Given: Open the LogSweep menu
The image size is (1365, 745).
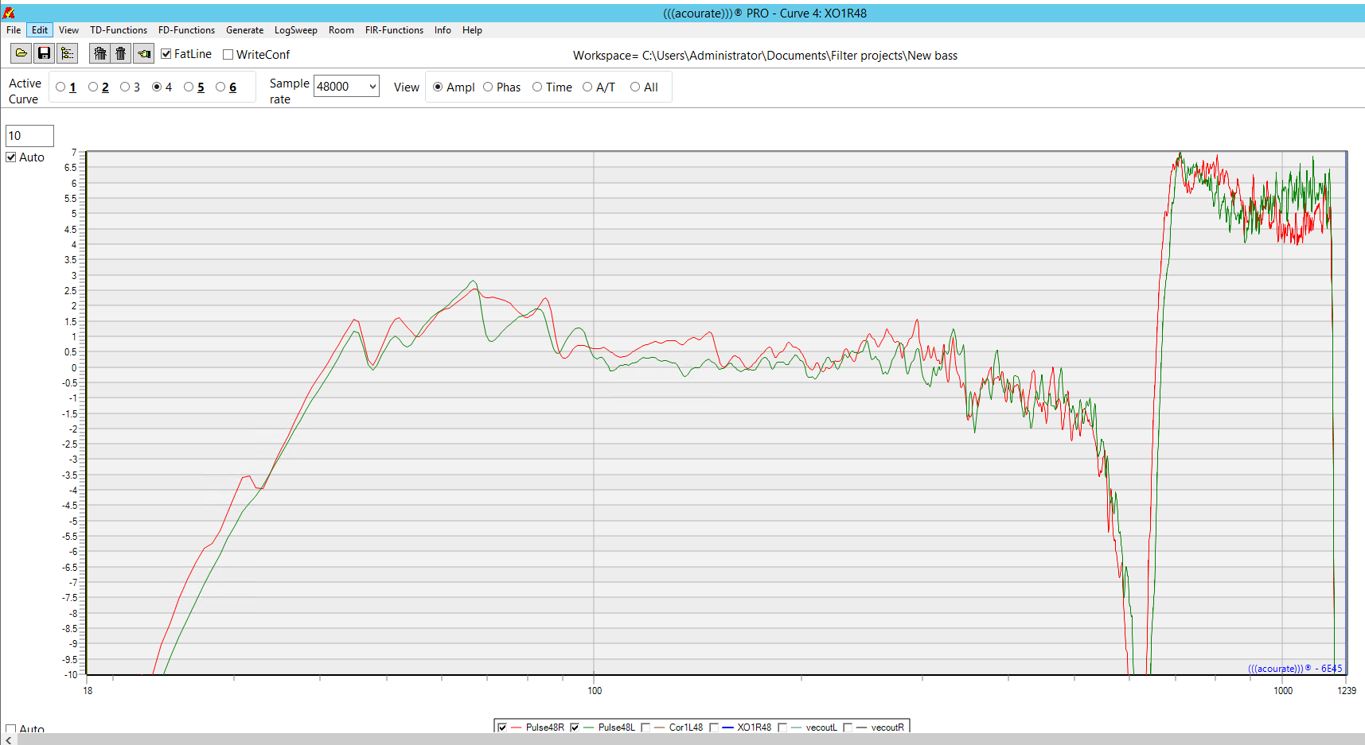Looking at the screenshot, I should click(x=295, y=30).
